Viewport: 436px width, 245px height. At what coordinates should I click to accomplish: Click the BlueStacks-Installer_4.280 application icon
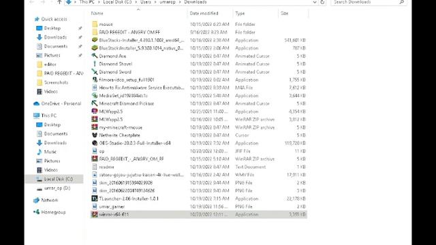[95, 40]
